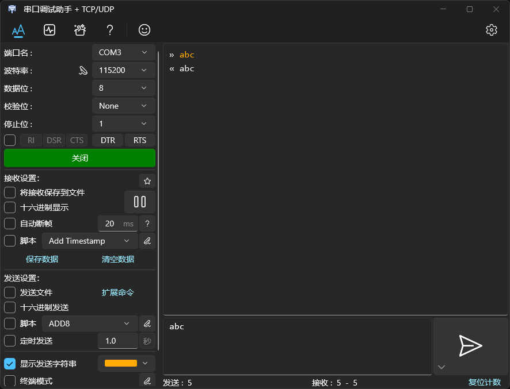Click the 清空数据 link
The image size is (510, 389).
(118, 259)
